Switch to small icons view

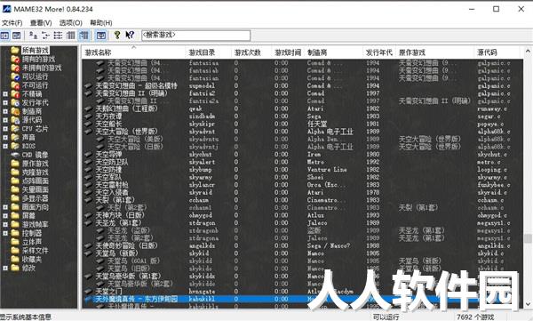point(45,35)
